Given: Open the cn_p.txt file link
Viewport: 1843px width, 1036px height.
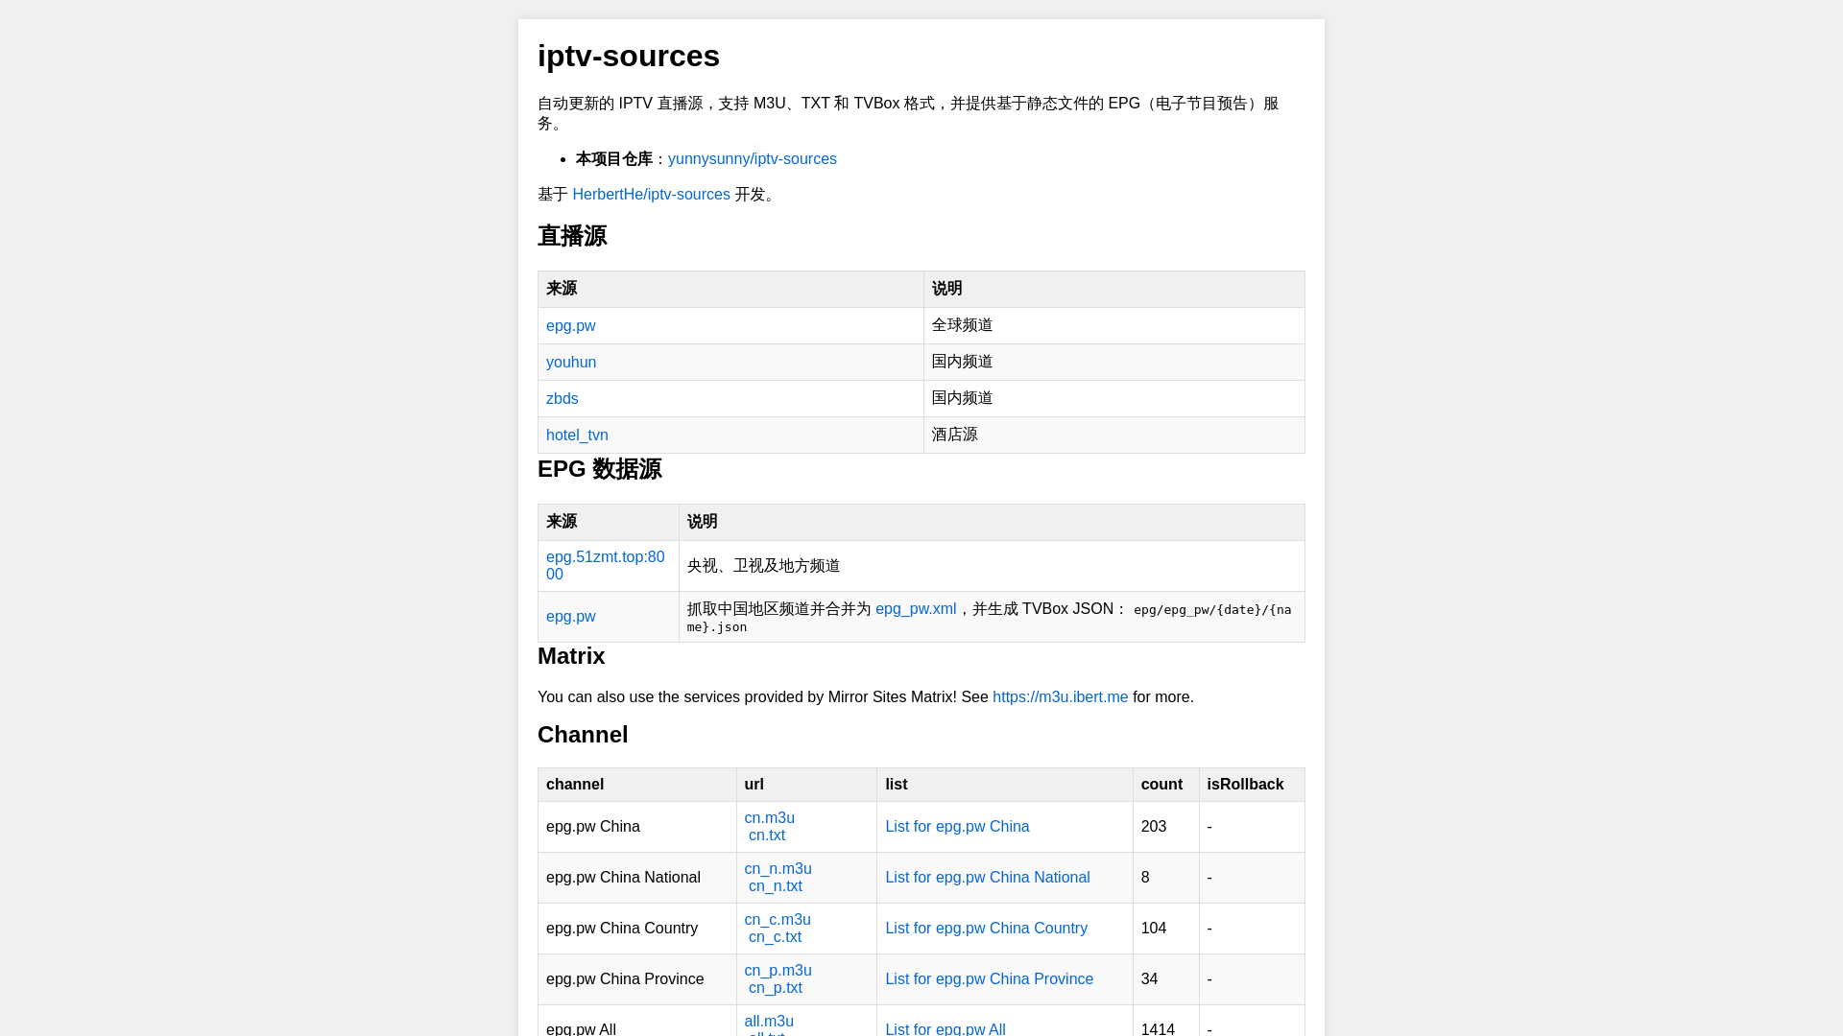Looking at the screenshot, I should click(x=776, y=988).
